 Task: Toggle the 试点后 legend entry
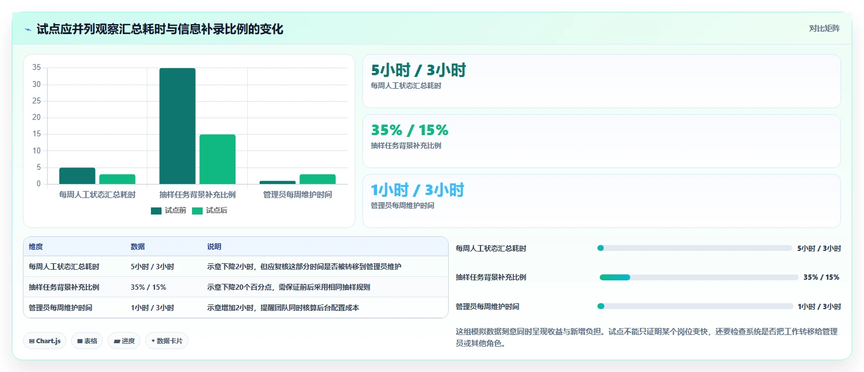click(x=209, y=210)
